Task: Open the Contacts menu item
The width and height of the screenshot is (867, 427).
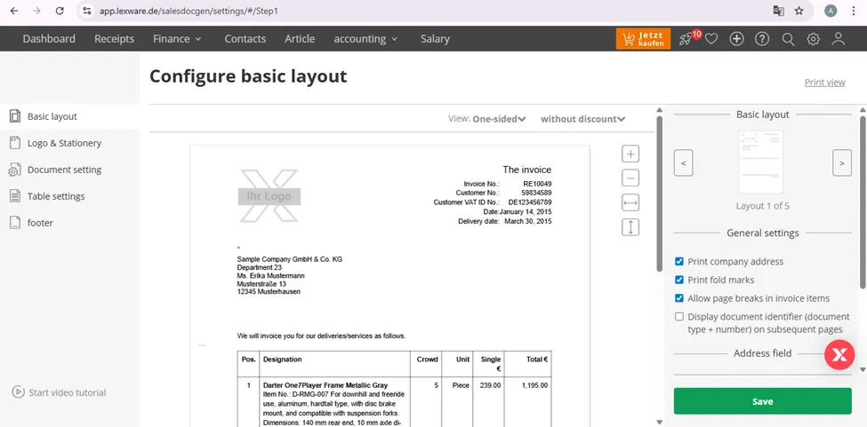Action: (245, 39)
